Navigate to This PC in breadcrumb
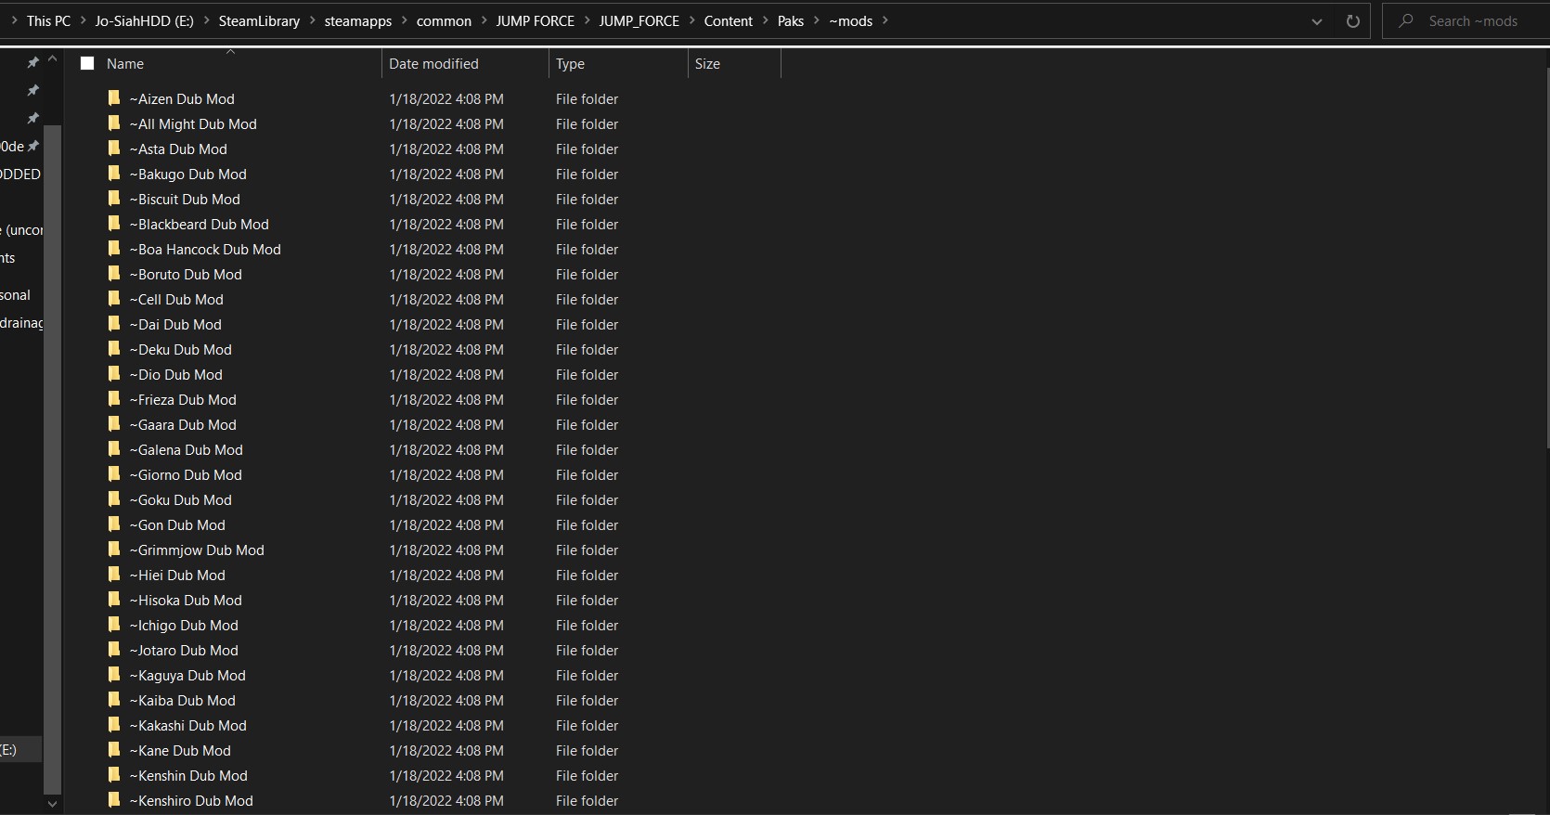The width and height of the screenshot is (1550, 815). (48, 20)
